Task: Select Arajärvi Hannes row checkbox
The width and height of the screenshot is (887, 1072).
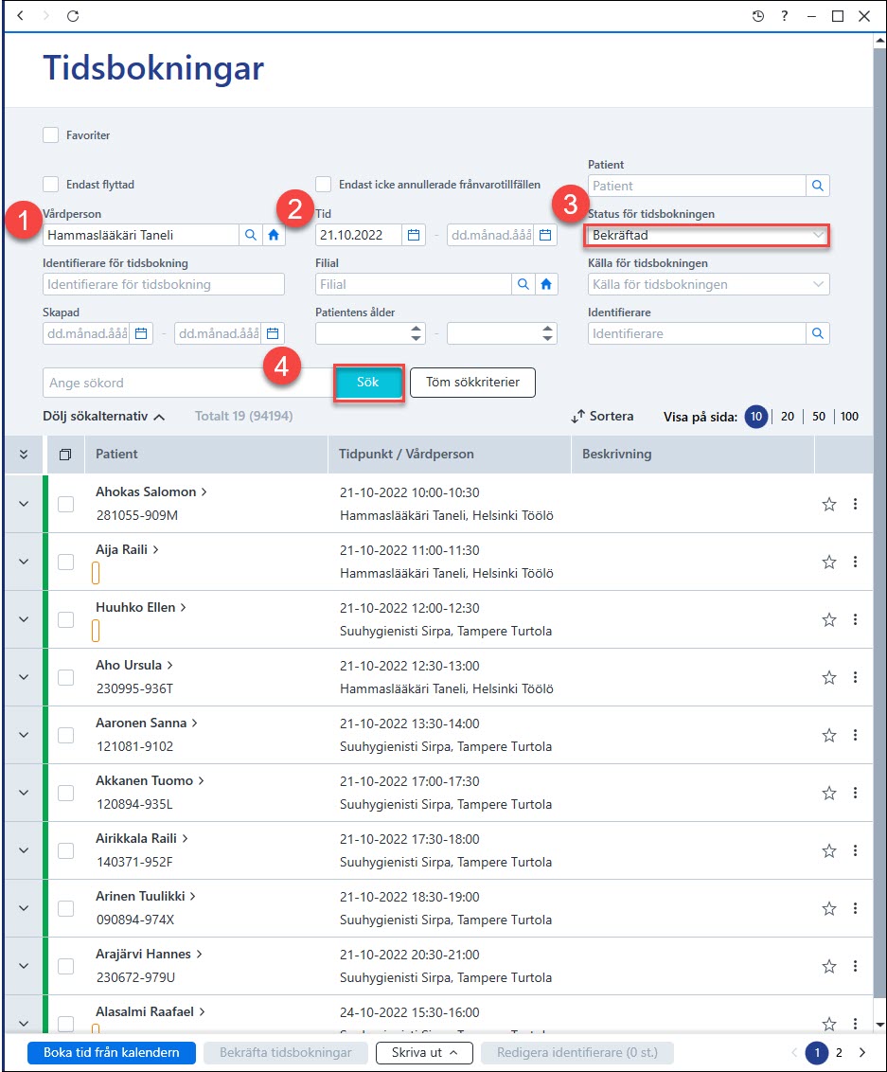Action: [65, 967]
